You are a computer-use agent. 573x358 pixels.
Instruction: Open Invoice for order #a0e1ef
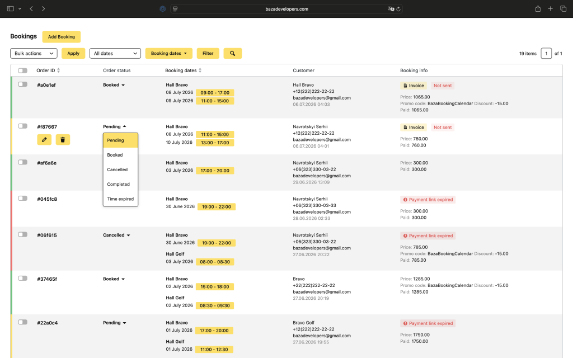(x=414, y=86)
